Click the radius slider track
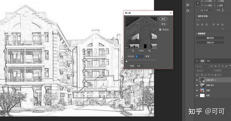Image resolution: width=231 pixels, height=121 pixels. (141, 60)
